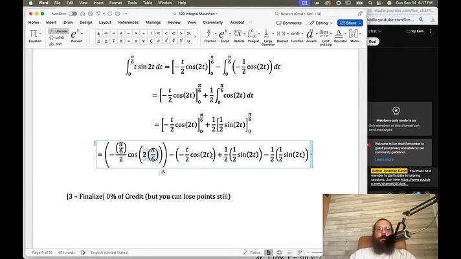The width and height of the screenshot is (461, 259).
Task: Expand the Editing mode dropdown
Action: [320, 23]
